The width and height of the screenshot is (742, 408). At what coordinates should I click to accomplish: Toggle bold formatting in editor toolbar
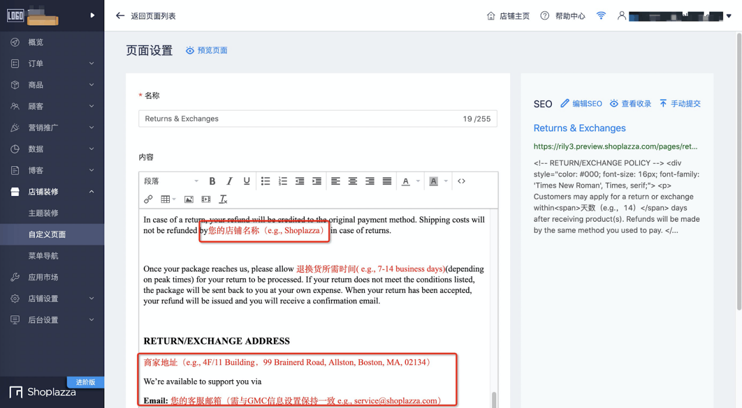(212, 181)
